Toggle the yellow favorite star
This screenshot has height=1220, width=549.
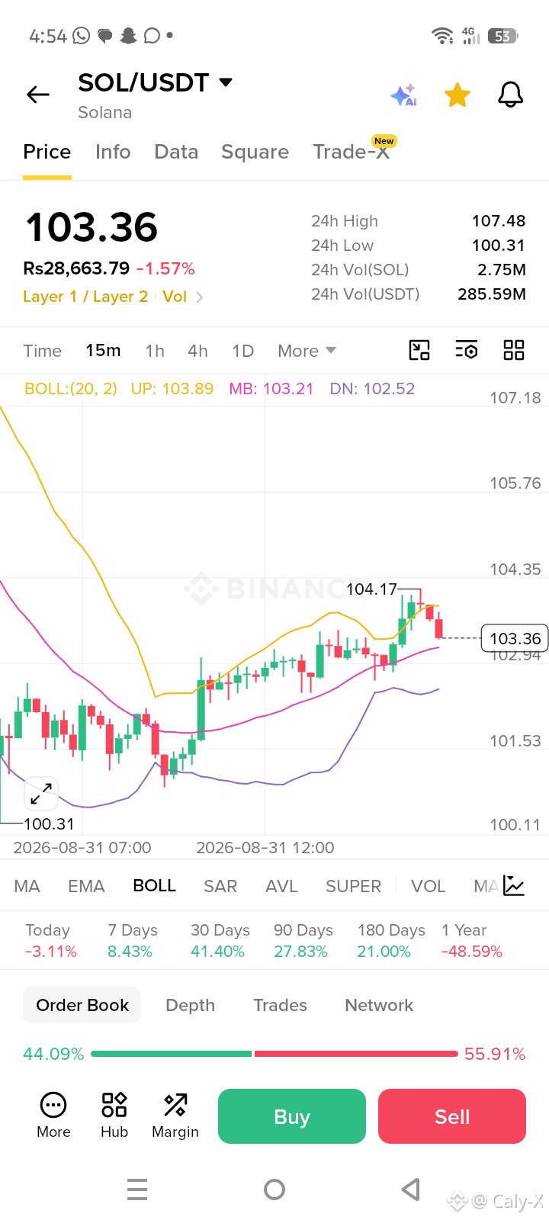coord(457,95)
